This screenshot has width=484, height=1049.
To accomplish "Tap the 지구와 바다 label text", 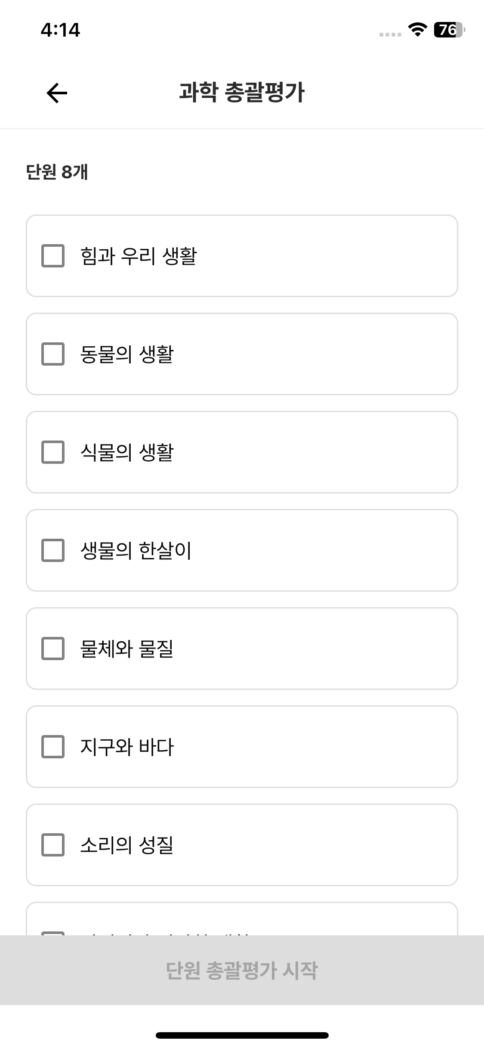I will (127, 747).
